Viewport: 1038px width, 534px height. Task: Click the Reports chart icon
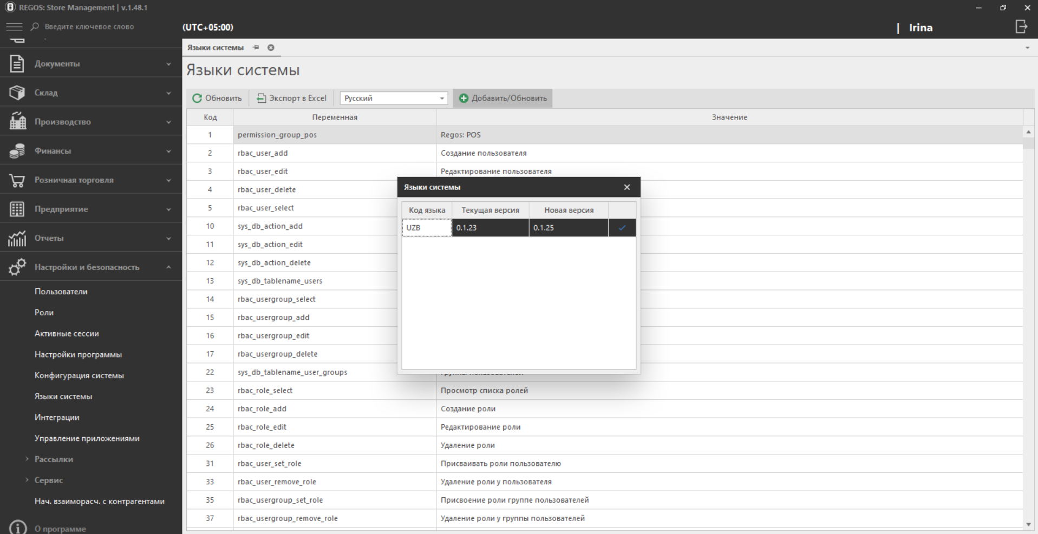(17, 238)
